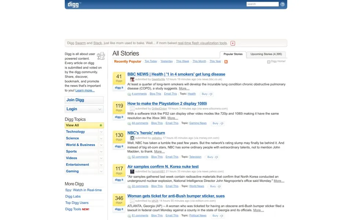The width and height of the screenshot is (352, 220).
Task: Click the search submit icon in header
Action: 282,4
